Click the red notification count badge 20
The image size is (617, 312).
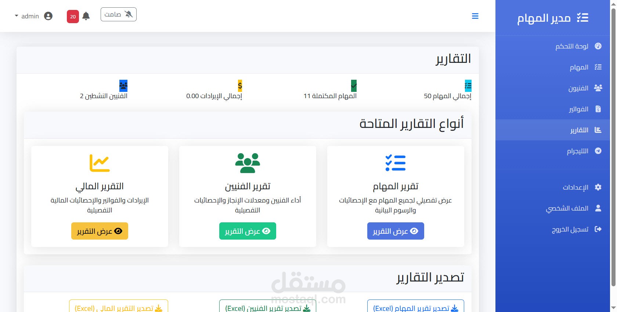coord(73,17)
